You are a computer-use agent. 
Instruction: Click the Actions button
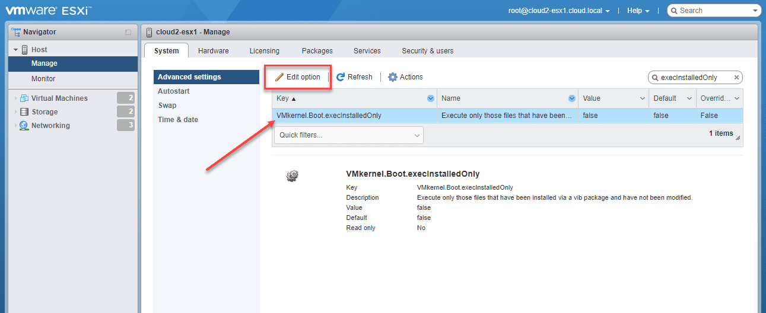click(x=406, y=77)
